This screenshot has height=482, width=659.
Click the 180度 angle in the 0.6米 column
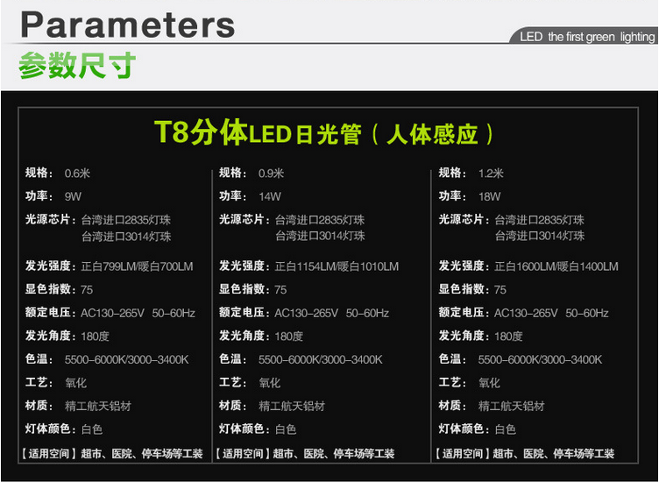coord(96,337)
